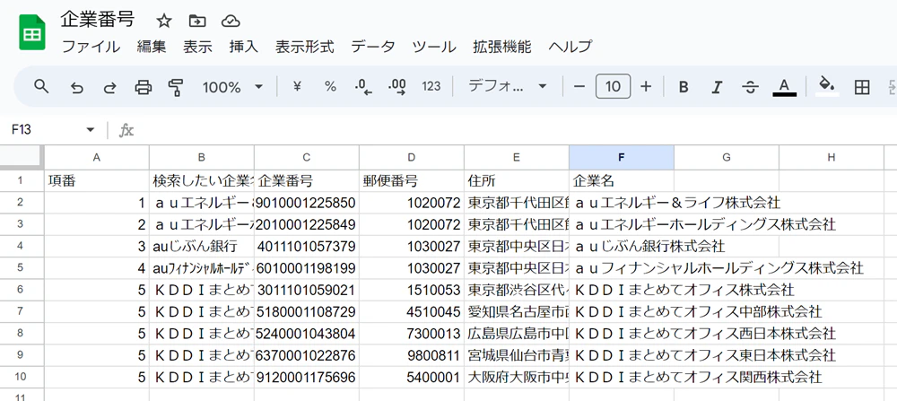Open the ファイル menu
This screenshot has height=401, width=897.
coord(91,47)
